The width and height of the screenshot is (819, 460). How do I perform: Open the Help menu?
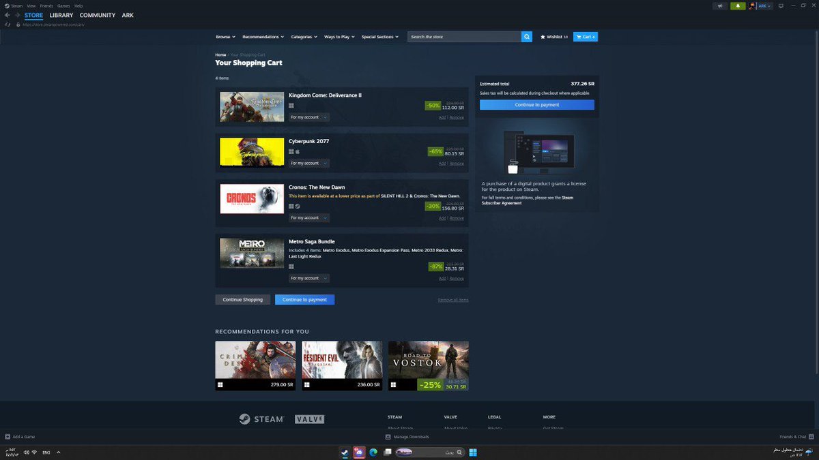tap(78, 5)
